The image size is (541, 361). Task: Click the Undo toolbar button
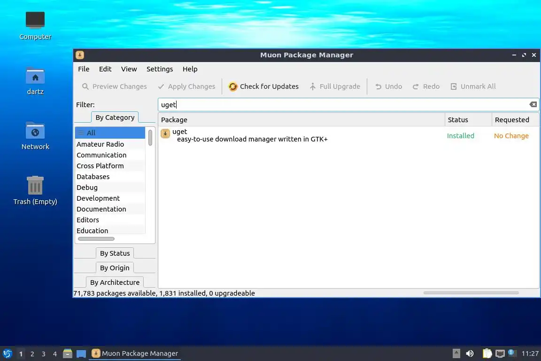[x=388, y=86]
